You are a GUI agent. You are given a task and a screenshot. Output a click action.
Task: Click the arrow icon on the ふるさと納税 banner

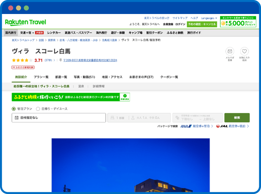(125, 96)
